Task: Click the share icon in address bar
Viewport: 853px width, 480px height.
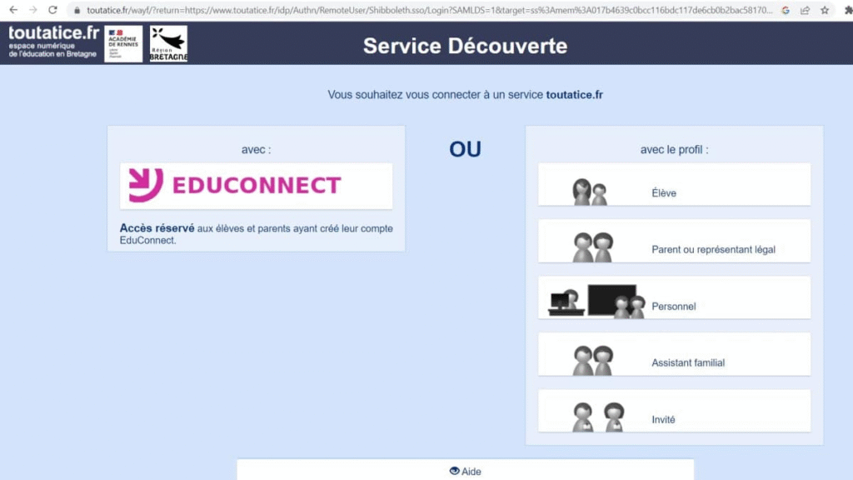Action: coord(805,10)
